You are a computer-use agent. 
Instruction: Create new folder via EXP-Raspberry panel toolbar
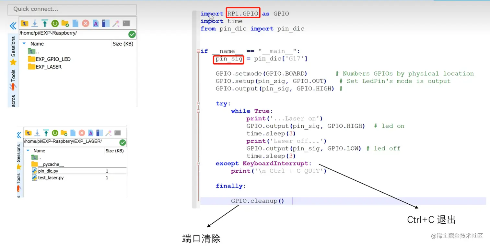(x=65, y=23)
